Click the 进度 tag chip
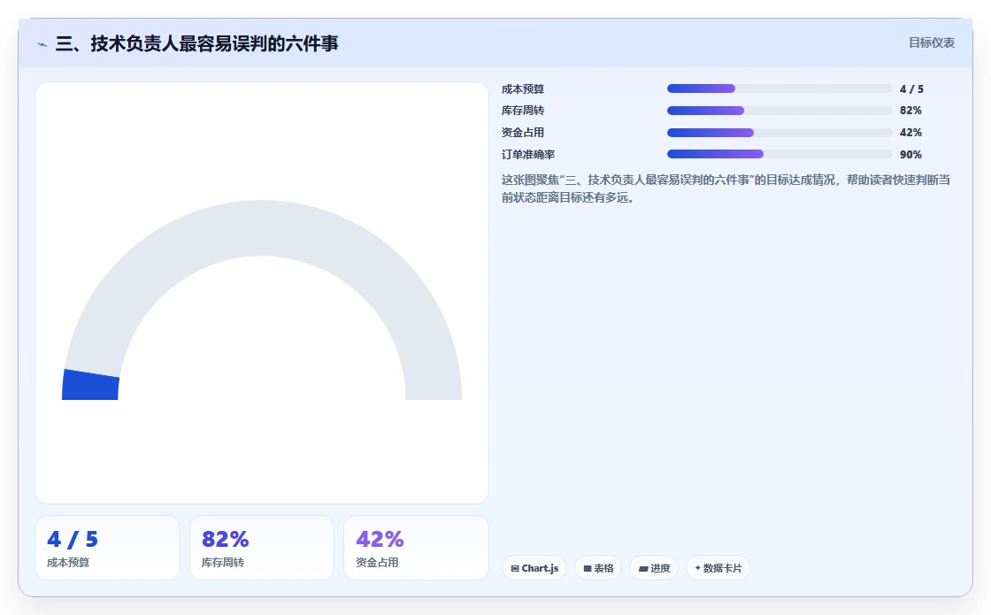 [x=654, y=568]
